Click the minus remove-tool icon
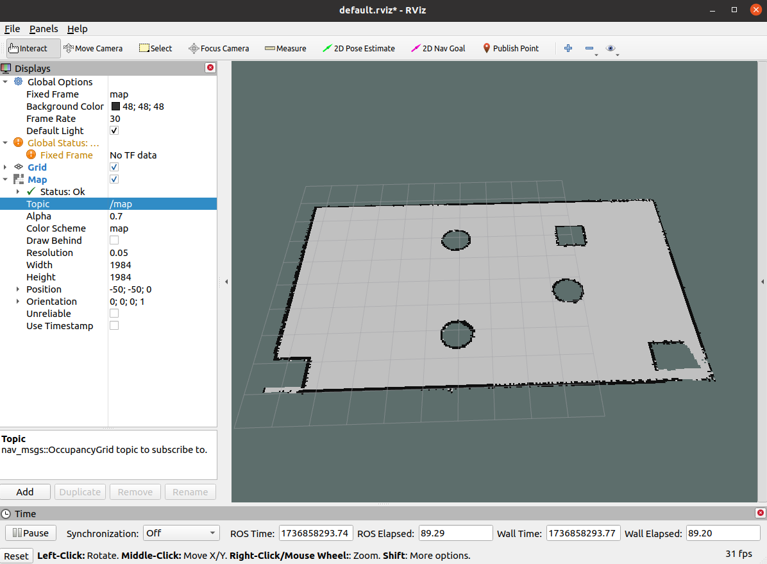This screenshot has height=564, width=767. 589,48
